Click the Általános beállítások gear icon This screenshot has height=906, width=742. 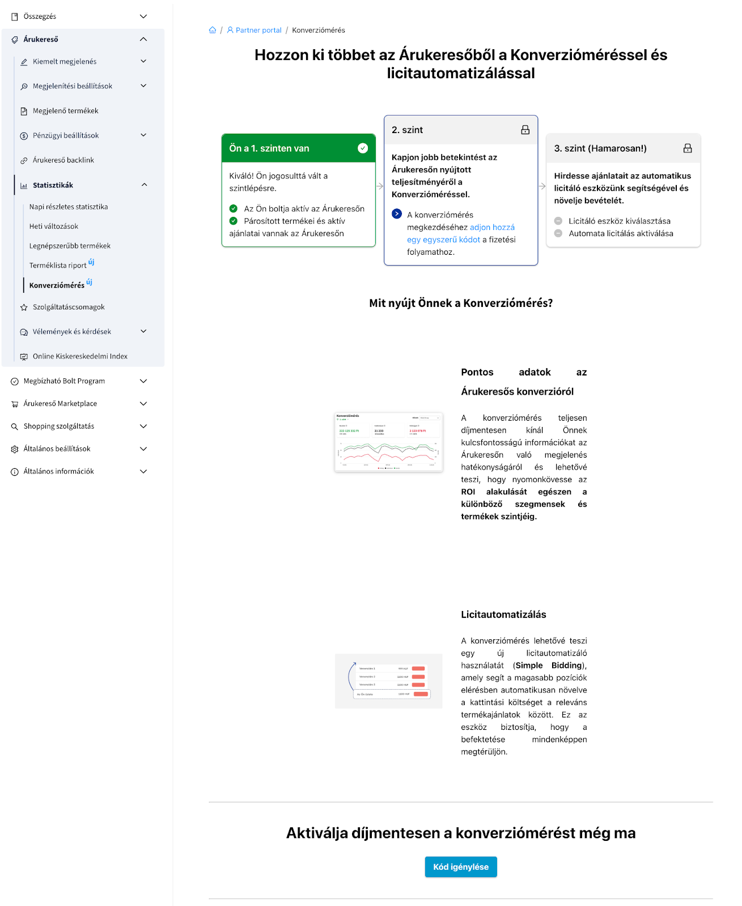[x=15, y=449]
